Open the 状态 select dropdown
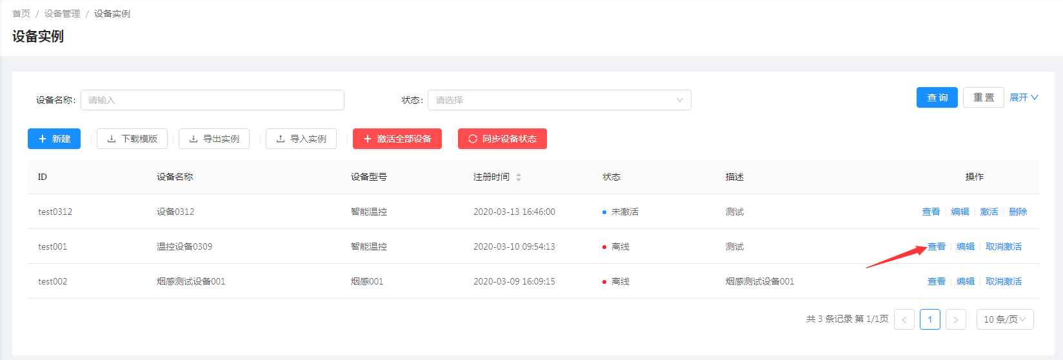Image resolution: width=1063 pixels, height=360 pixels. point(559,100)
